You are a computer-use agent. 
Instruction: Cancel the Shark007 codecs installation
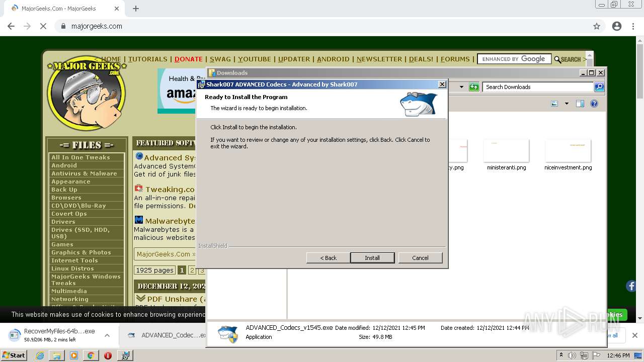coord(420,258)
